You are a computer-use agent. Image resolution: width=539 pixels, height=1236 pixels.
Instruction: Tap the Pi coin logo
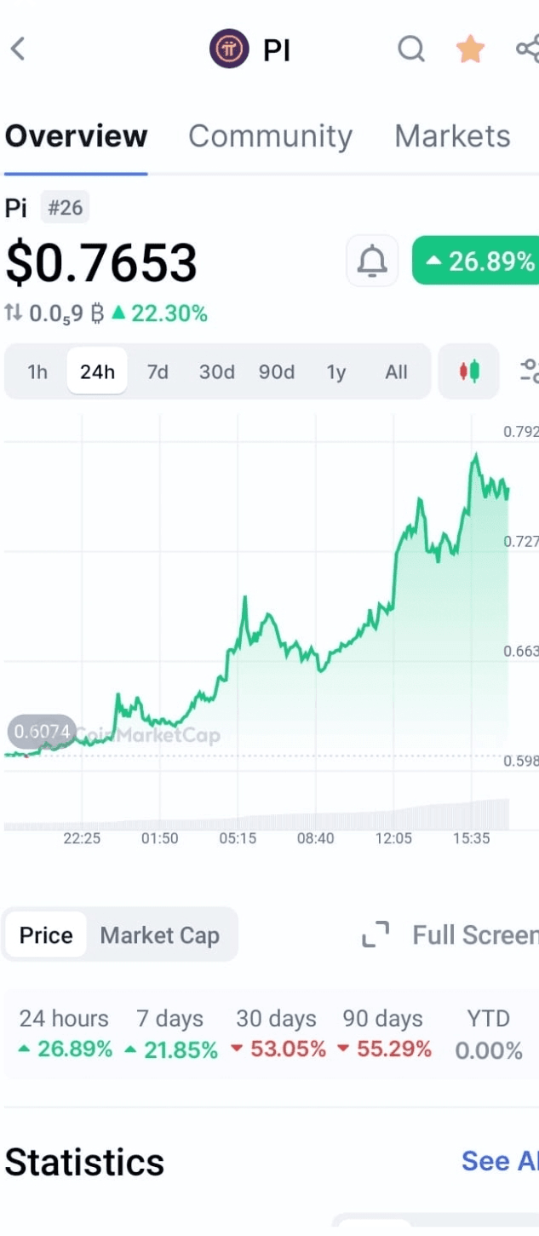click(x=229, y=49)
